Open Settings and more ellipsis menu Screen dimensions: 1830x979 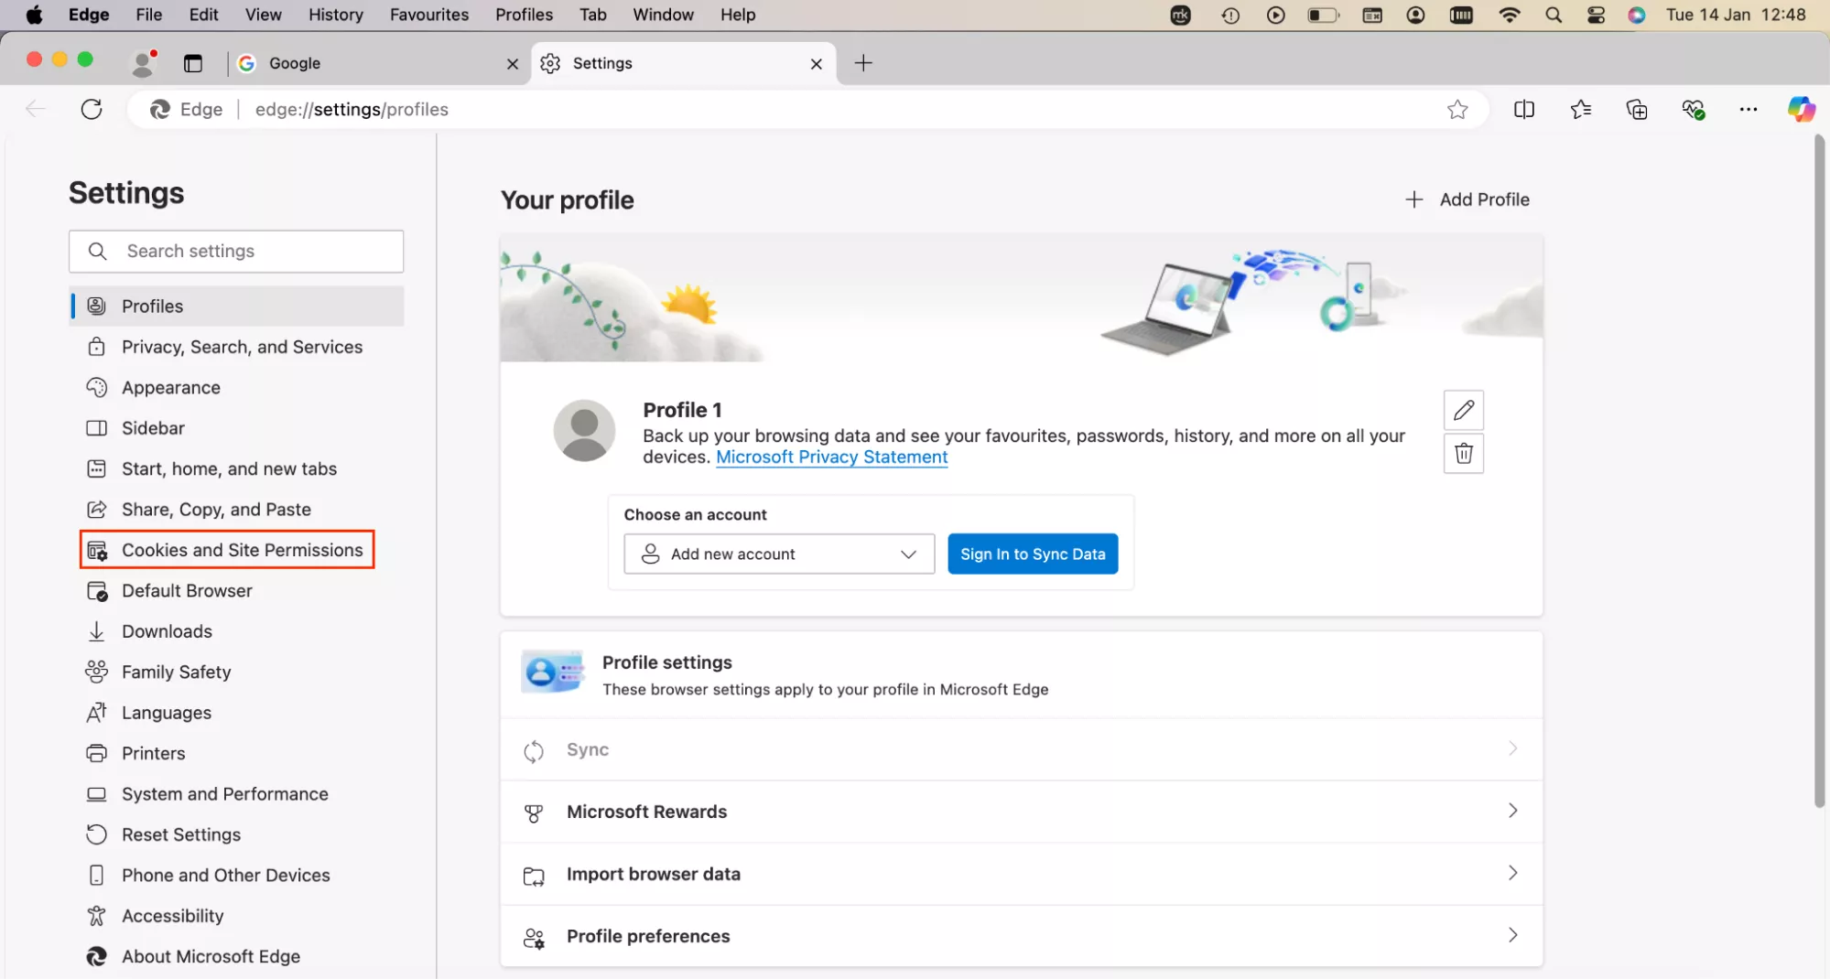point(1749,109)
